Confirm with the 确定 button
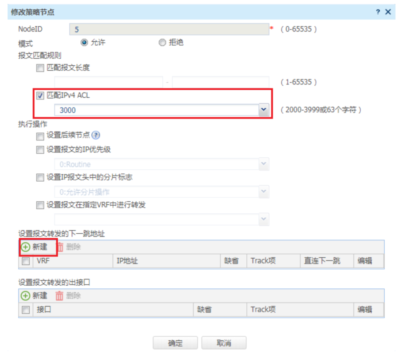This screenshot has width=402, height=355. point(175,343)
